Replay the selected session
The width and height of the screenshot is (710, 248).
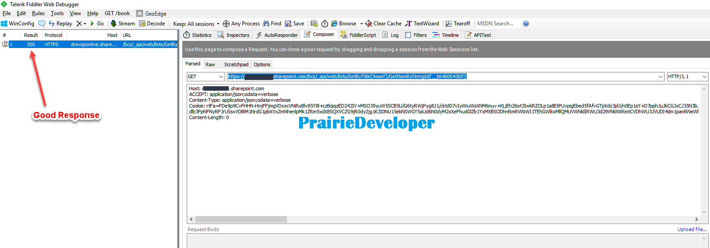click(x=60, y=24)
